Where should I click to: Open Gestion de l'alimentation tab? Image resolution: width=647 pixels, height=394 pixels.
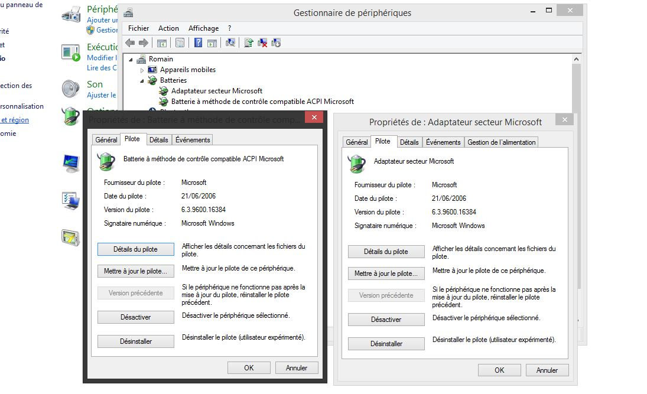pyautogui.click(x=501, y=142)
